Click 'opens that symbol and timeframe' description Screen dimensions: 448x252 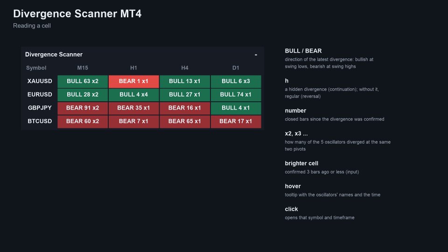click(320, 218)
